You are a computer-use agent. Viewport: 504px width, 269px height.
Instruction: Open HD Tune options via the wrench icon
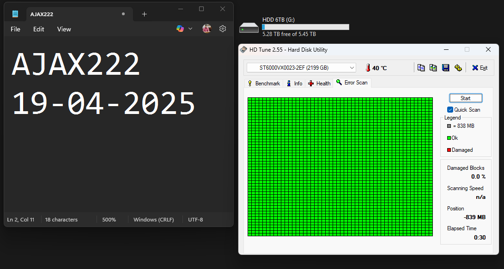point(458,68)
